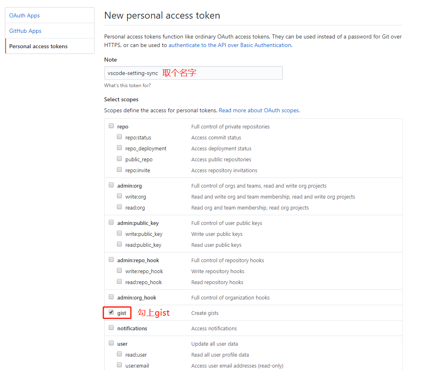Tick the user:email checkbox

pyautogui.click(x=119, y=365)
